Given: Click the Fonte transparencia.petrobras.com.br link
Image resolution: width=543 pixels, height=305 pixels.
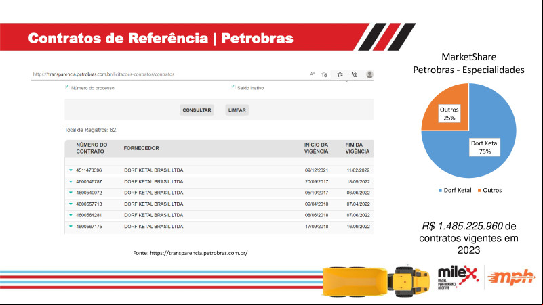Looking at the screenshot, I should [199, 253].
